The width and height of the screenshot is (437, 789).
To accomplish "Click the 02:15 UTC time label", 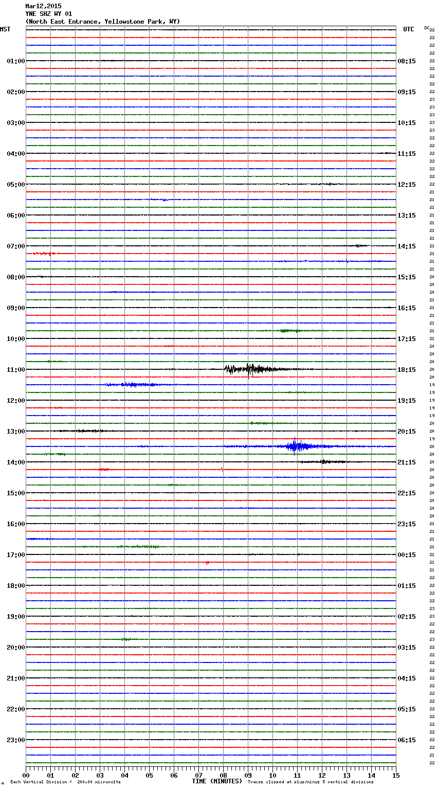I will tap(407, 617).
